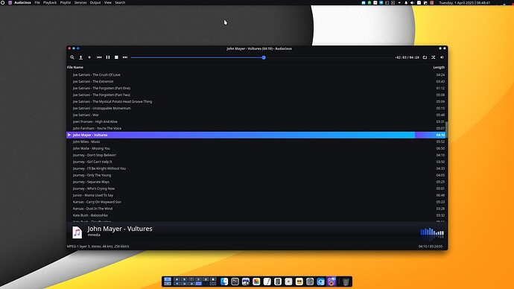Toggle shuffle mode
The image size is (514, 289).
[434, 57]
